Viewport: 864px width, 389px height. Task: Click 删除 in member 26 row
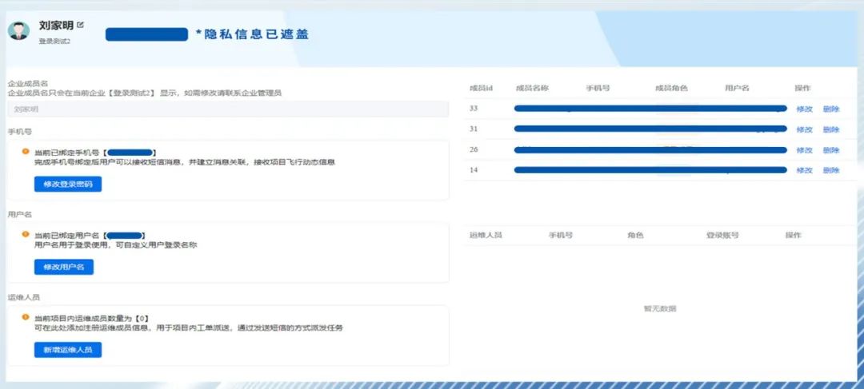coord(830,150)
